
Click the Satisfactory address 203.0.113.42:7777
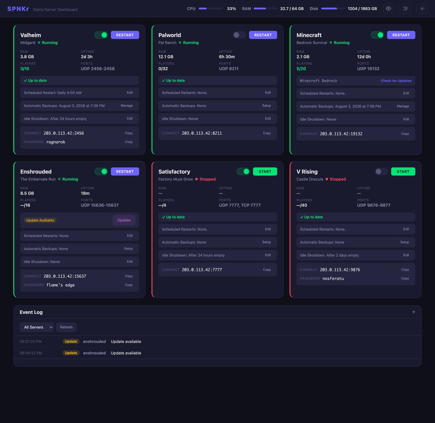tap(202, 270)
